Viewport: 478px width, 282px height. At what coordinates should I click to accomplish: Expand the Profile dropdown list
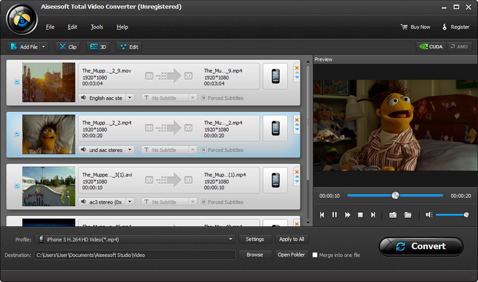coord(231,240)
